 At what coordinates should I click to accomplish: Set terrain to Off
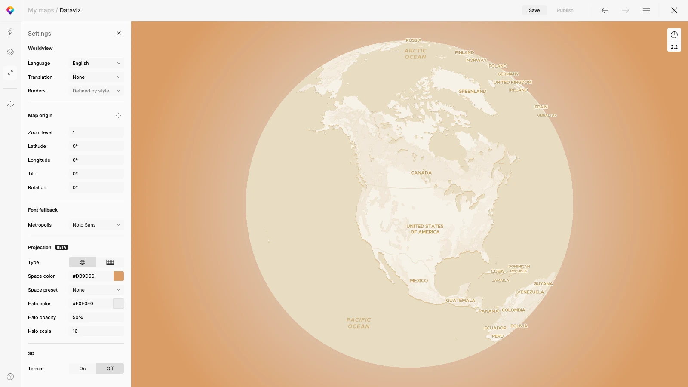pyautogui.click(x=110, y=369)
